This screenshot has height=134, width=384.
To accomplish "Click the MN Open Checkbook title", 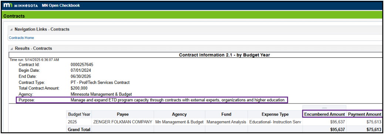I will click(61, 6).
